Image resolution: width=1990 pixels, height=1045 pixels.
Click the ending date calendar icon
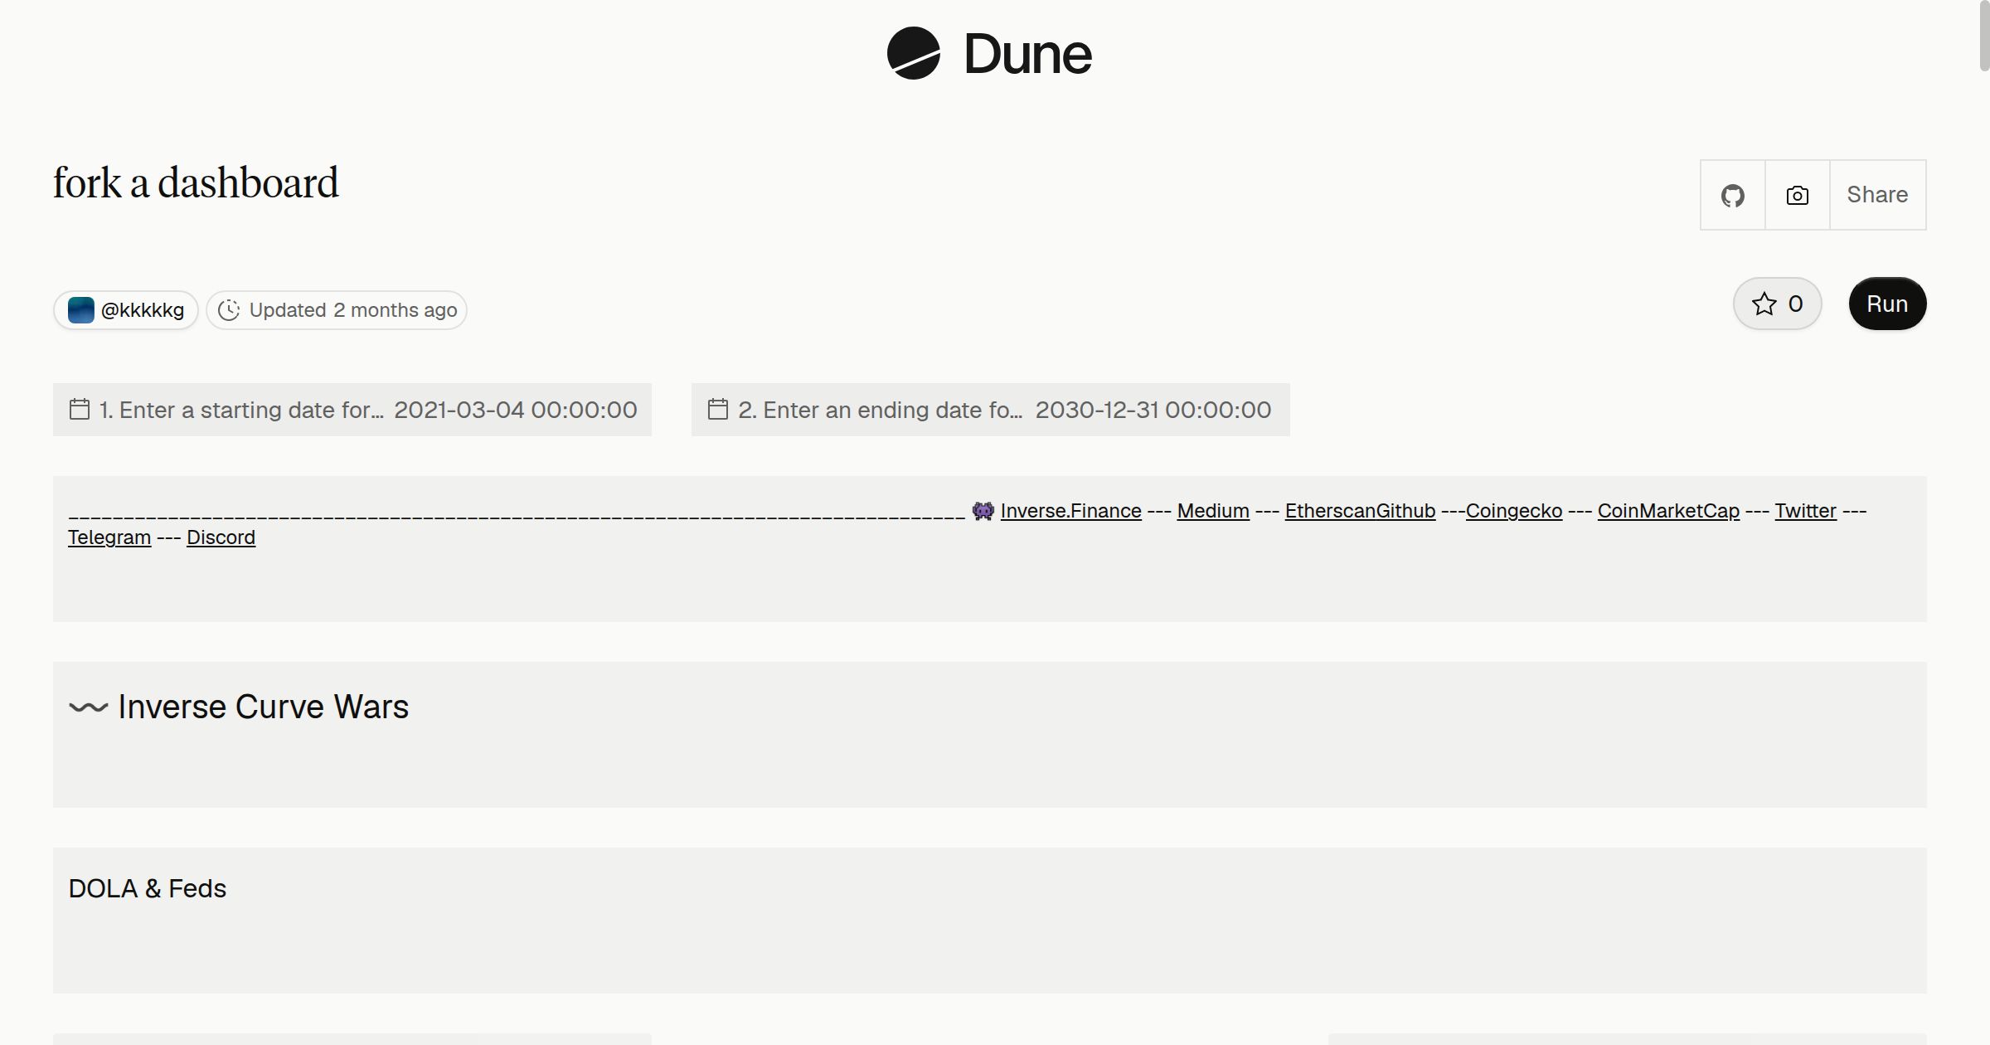[718, 409]
